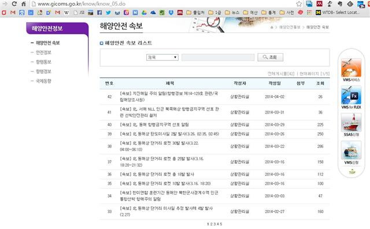Open the WTDB- Select Locat... bookmark
Image resolution: width=370 pixels, height=229 pixels.
338,13
